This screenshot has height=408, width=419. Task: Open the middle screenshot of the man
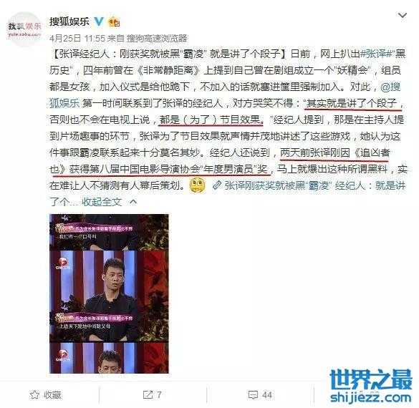tap(109, 296)
